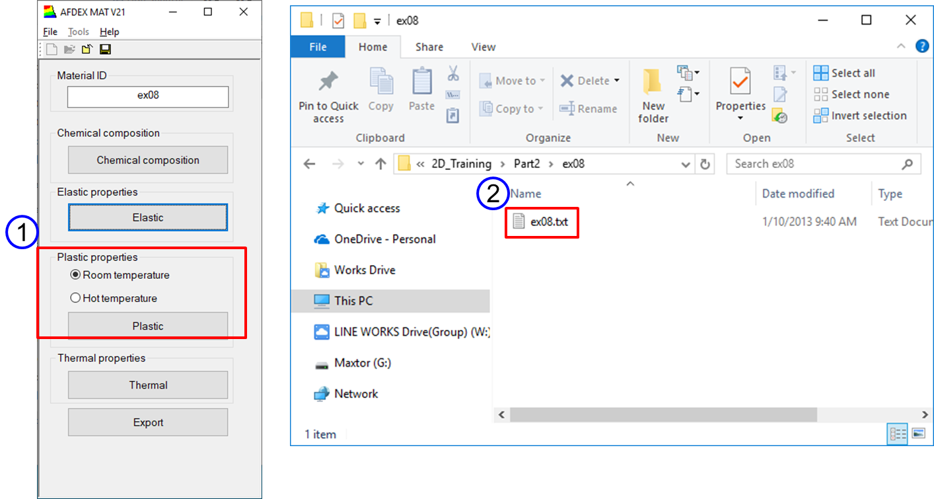934x499 pixels.
Task: Select the ex08.txt file
Action: point(548,222)
